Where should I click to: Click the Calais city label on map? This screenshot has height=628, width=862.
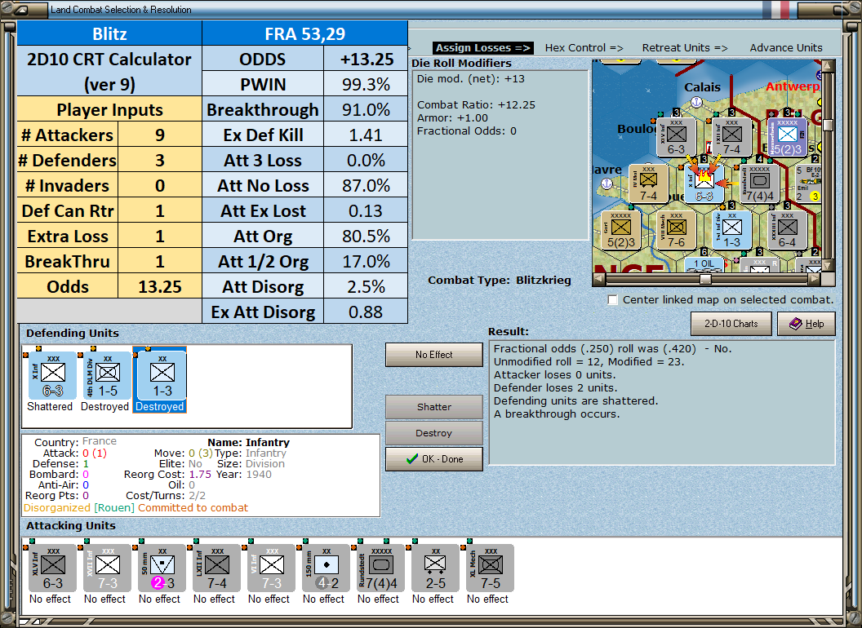click(702, 87)
